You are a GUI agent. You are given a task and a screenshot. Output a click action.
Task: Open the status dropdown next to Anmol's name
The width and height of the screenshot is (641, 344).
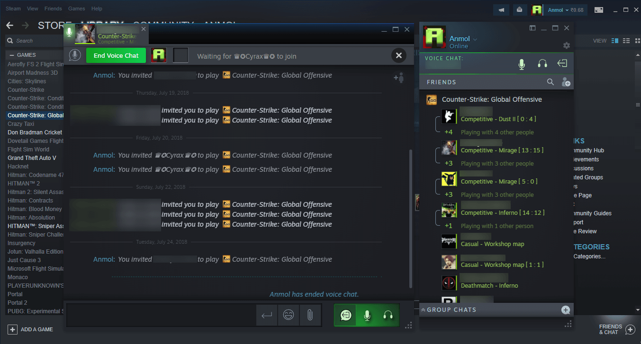pos(475,39)
